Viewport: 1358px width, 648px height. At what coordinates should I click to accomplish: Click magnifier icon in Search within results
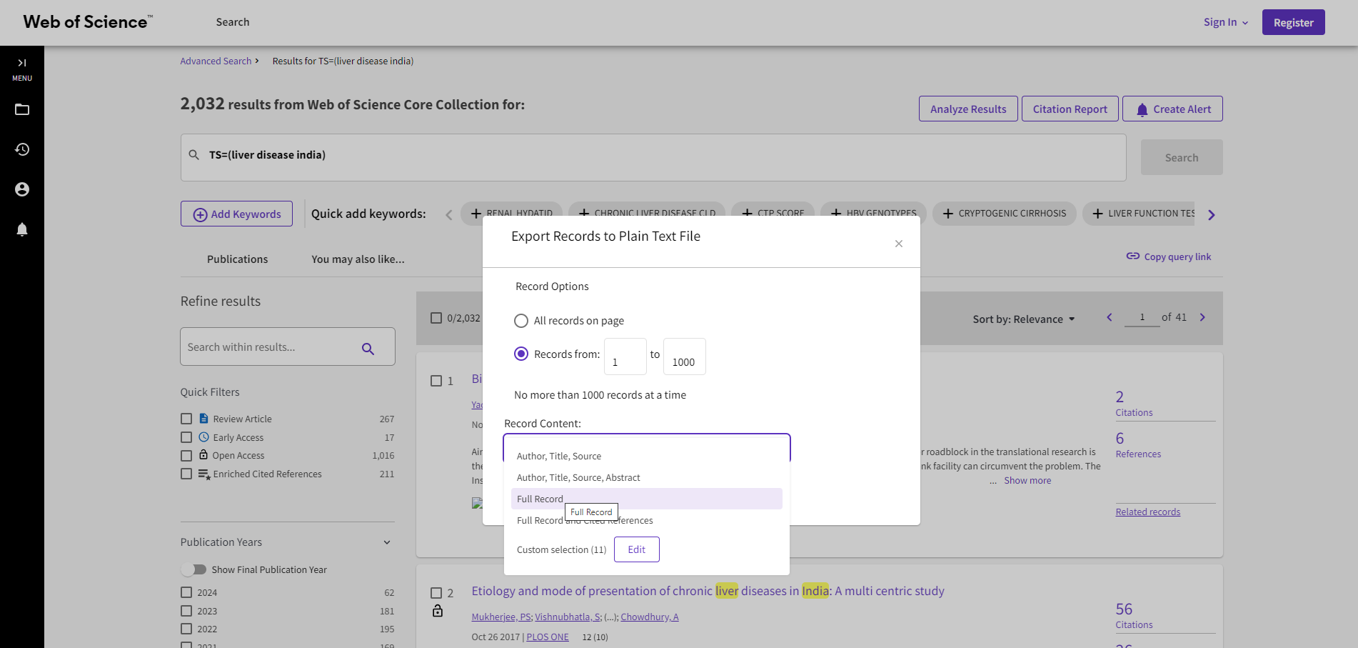pyautogui.click(x=368, y=348)
